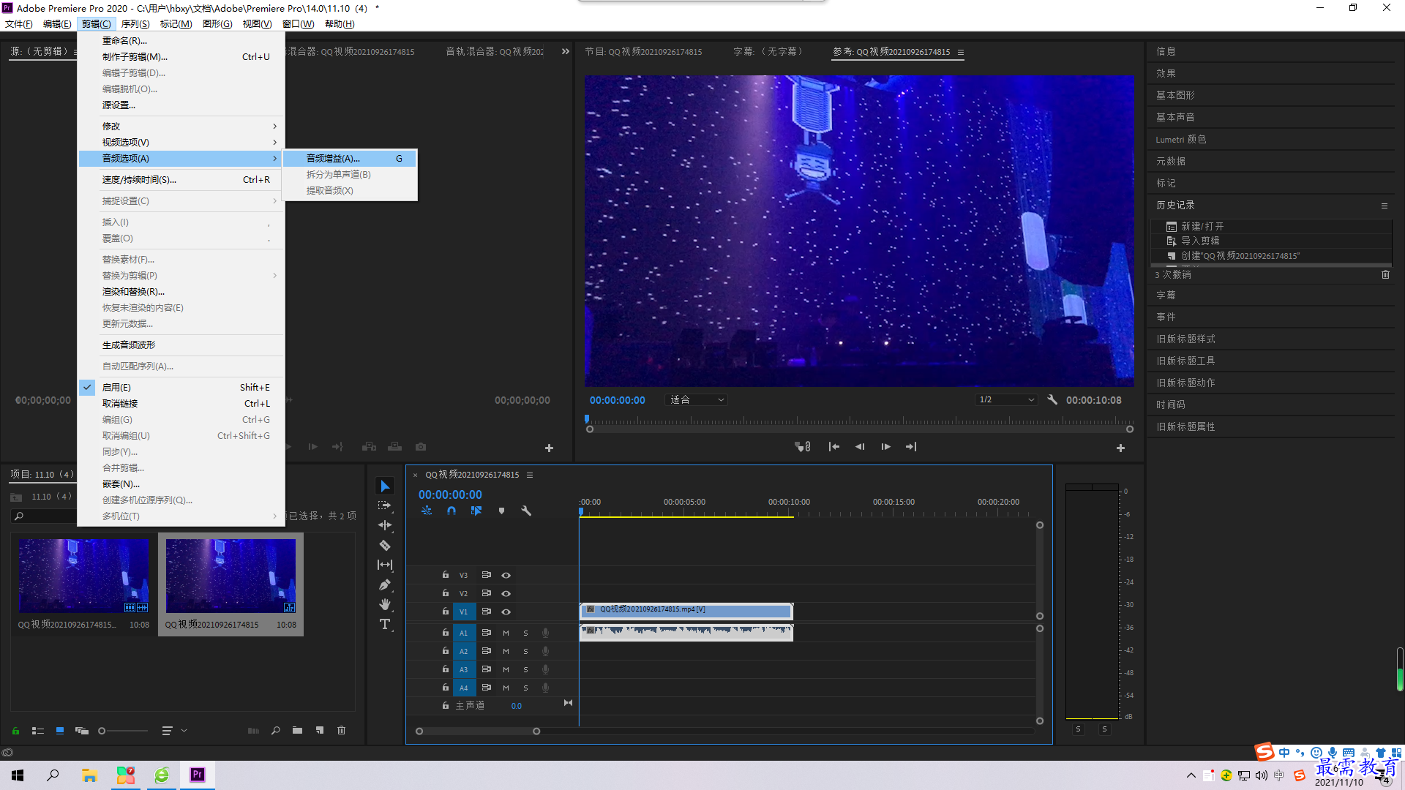Solo audio track A2
The height and width of the screenshot is (790, 1405).
525,651
